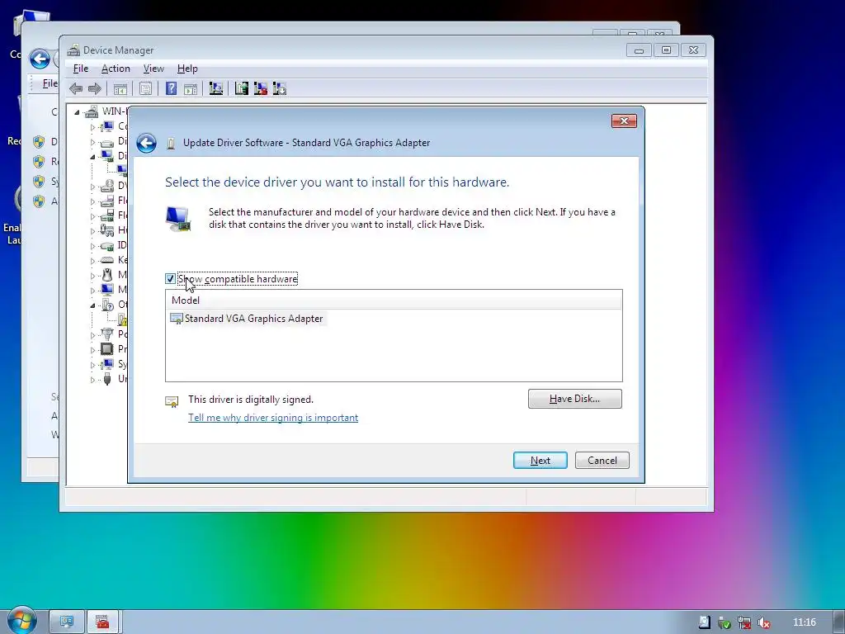The image size is (845, 634).
Task: Switch to the red toolbox taskbar button
Action: (102, 622)
